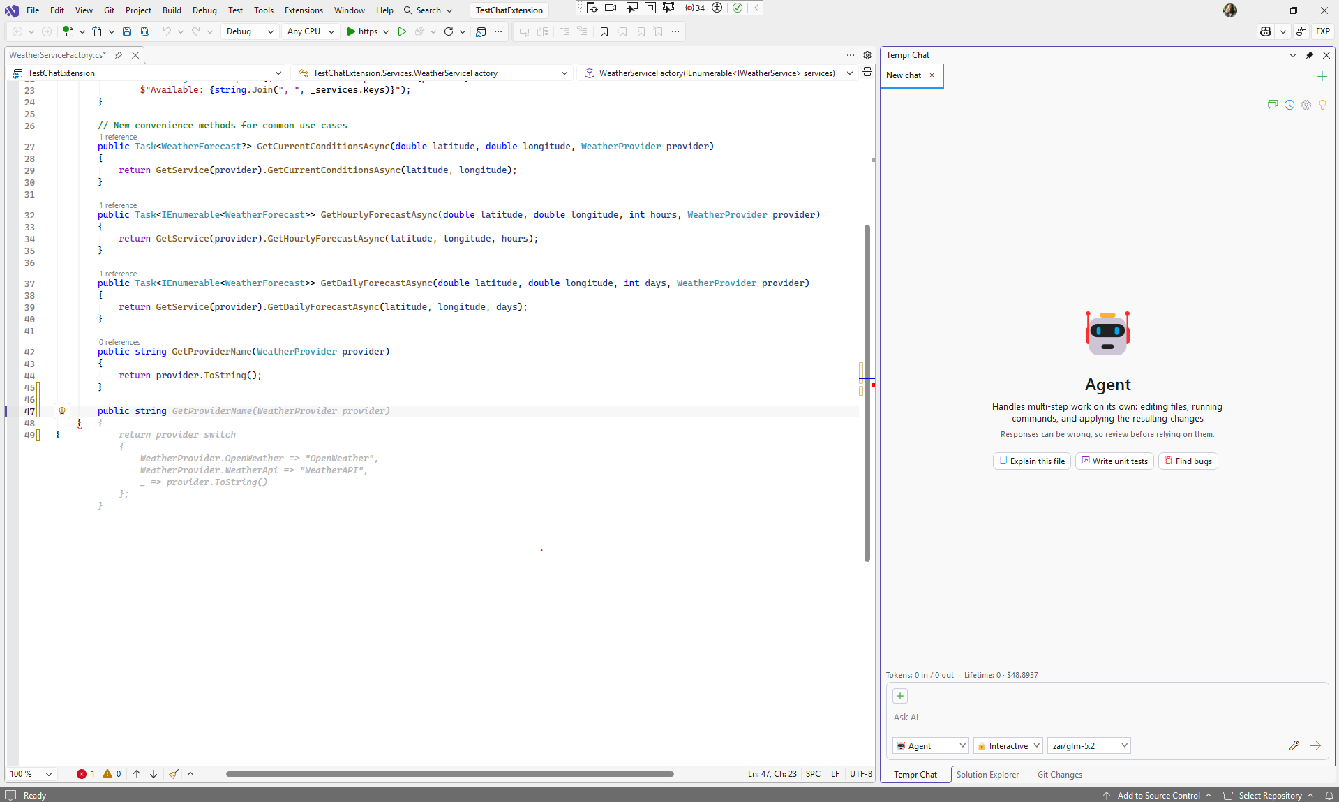This screenshot has width=1339, height=802.
Task: Click the Save All icon
Action: pyautogui.click(x=144, y=31)
